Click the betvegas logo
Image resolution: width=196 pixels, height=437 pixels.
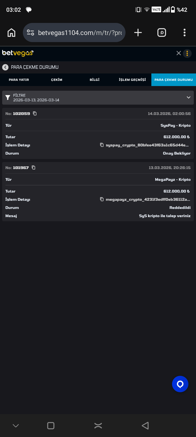click(x=18, y=53)
